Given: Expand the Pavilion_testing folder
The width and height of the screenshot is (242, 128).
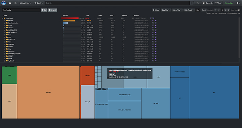Looking at the screenshot, I should [x=5, y=23].
